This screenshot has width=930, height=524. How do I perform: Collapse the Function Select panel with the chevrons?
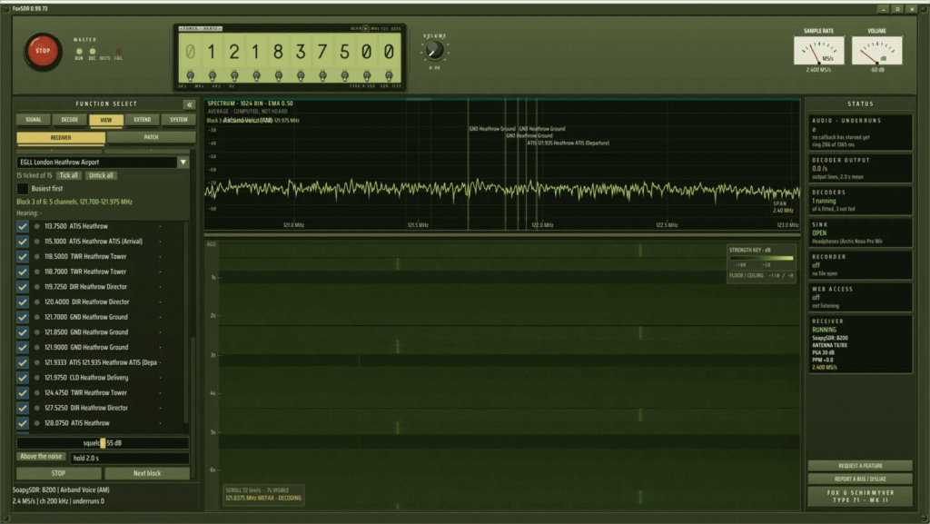click(x=189, y=105)
